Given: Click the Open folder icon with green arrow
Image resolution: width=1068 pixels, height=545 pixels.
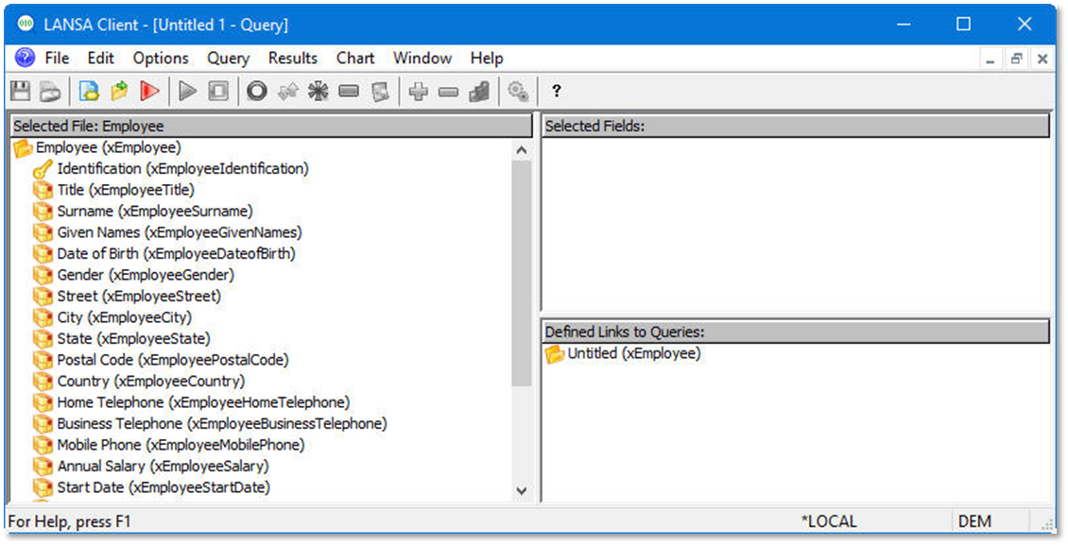Looking at the screenshot, I should tap(120, 91).
